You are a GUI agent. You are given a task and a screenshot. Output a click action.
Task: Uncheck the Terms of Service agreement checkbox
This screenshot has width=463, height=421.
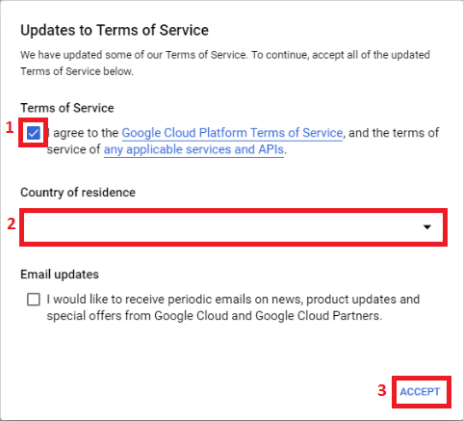[34, 133]
